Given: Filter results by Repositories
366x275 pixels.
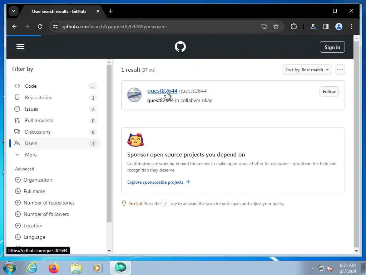Looking at the screenshot, I should tap(56, 97).
